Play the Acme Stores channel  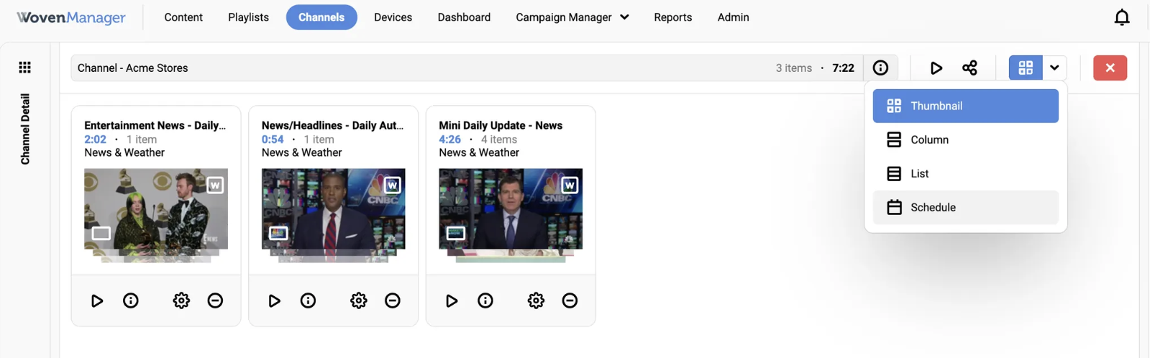click(936, 68)
